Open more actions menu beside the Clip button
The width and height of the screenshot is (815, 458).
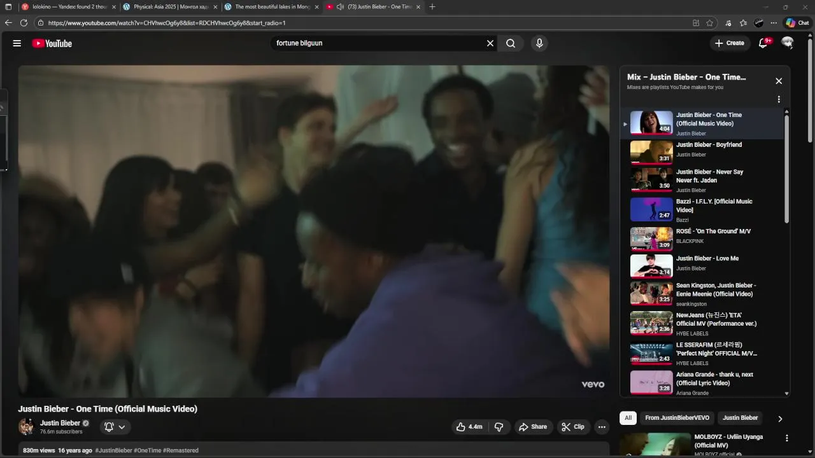tap(602, 427)
